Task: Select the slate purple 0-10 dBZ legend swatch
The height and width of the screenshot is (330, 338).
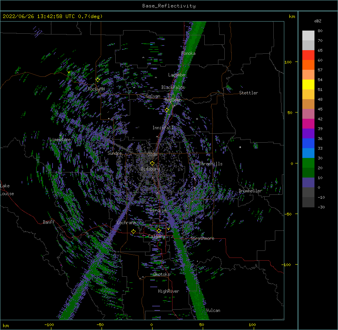Action: [x=308, y=183]
